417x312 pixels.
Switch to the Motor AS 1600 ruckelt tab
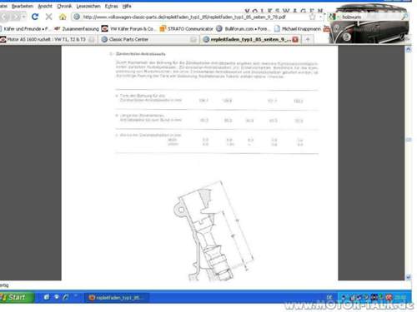click(48, 39)
